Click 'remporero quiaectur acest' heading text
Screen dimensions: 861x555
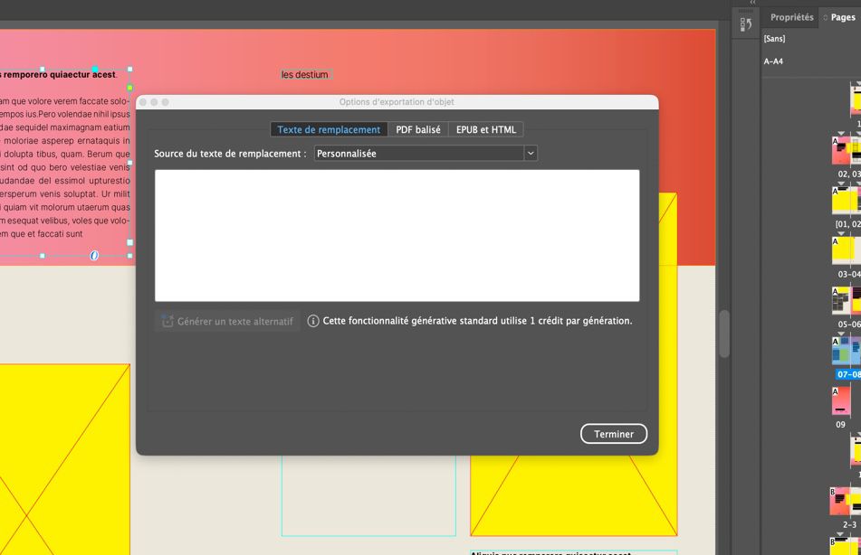click(60, 75)
